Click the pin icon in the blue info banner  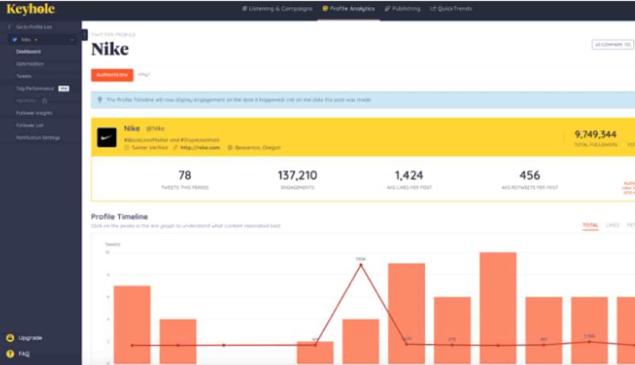pyautogui.click(x=100, y=99)
